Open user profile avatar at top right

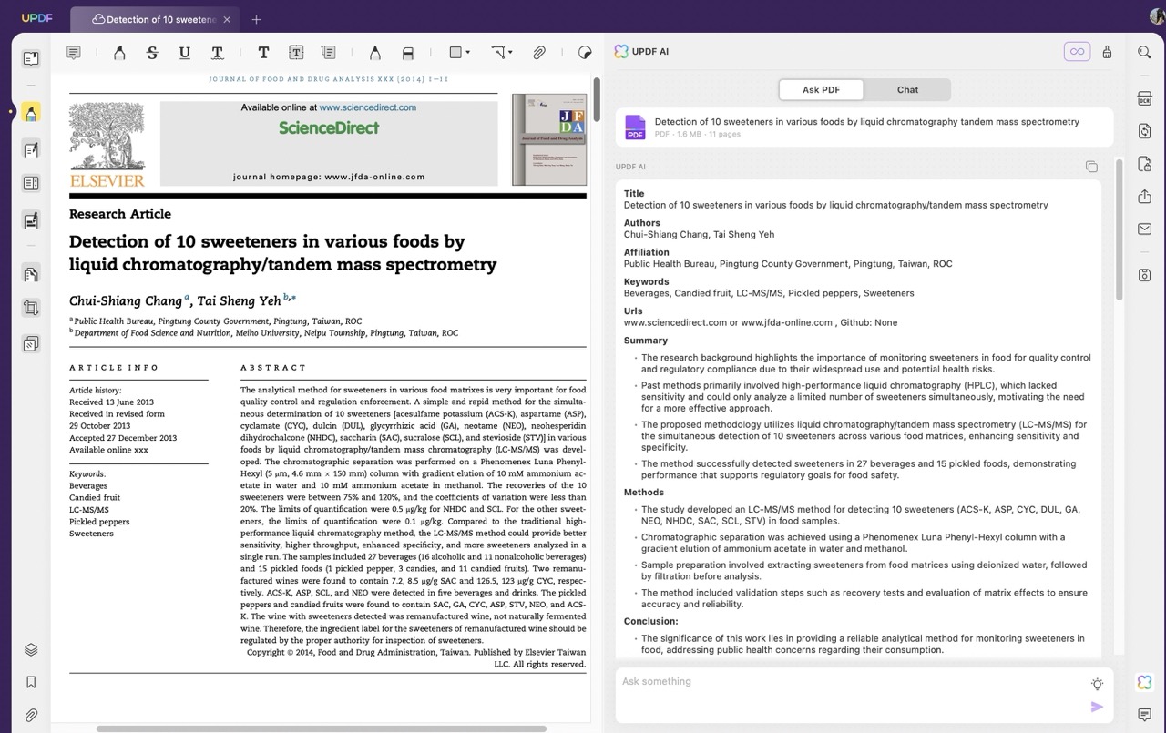point(1157,17)
